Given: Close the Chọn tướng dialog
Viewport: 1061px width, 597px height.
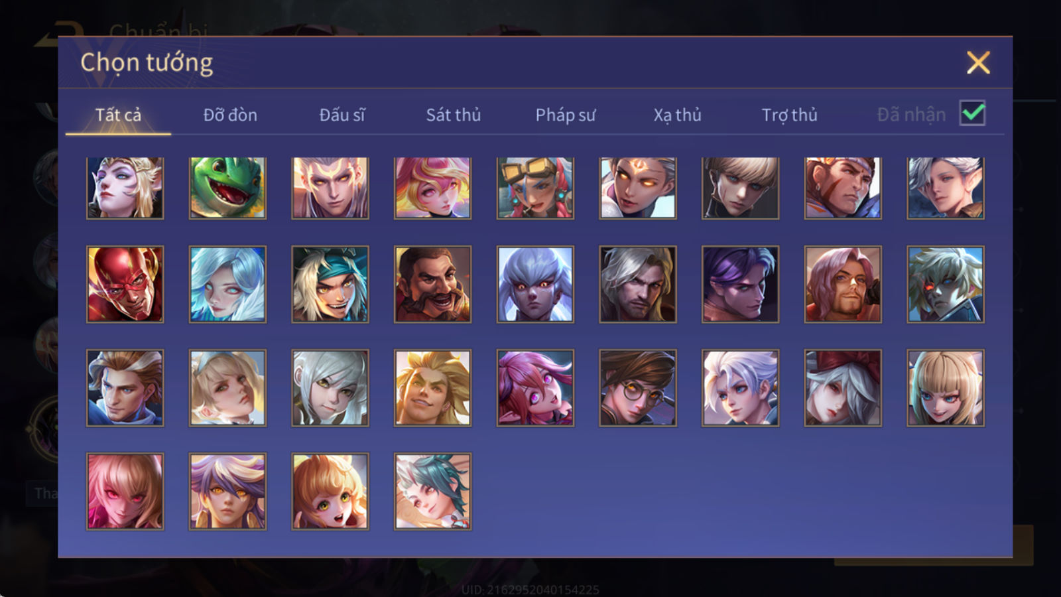Looking at the screenshot, I should point(978,63).
